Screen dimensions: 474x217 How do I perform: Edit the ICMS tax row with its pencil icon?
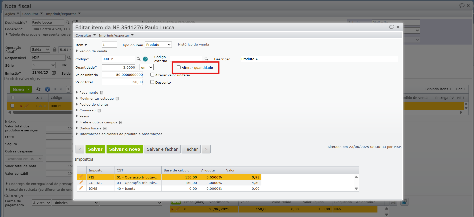(x=81, y=188)
